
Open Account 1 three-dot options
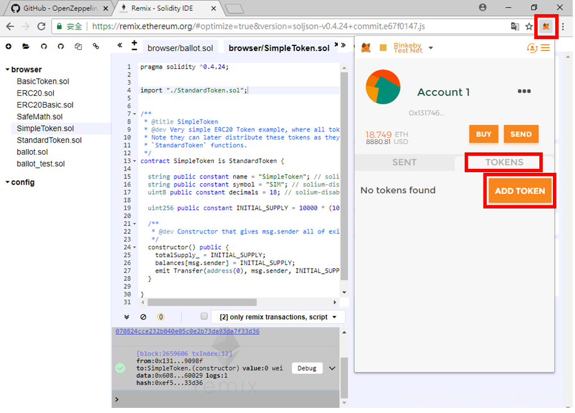(x=524, y=91)
